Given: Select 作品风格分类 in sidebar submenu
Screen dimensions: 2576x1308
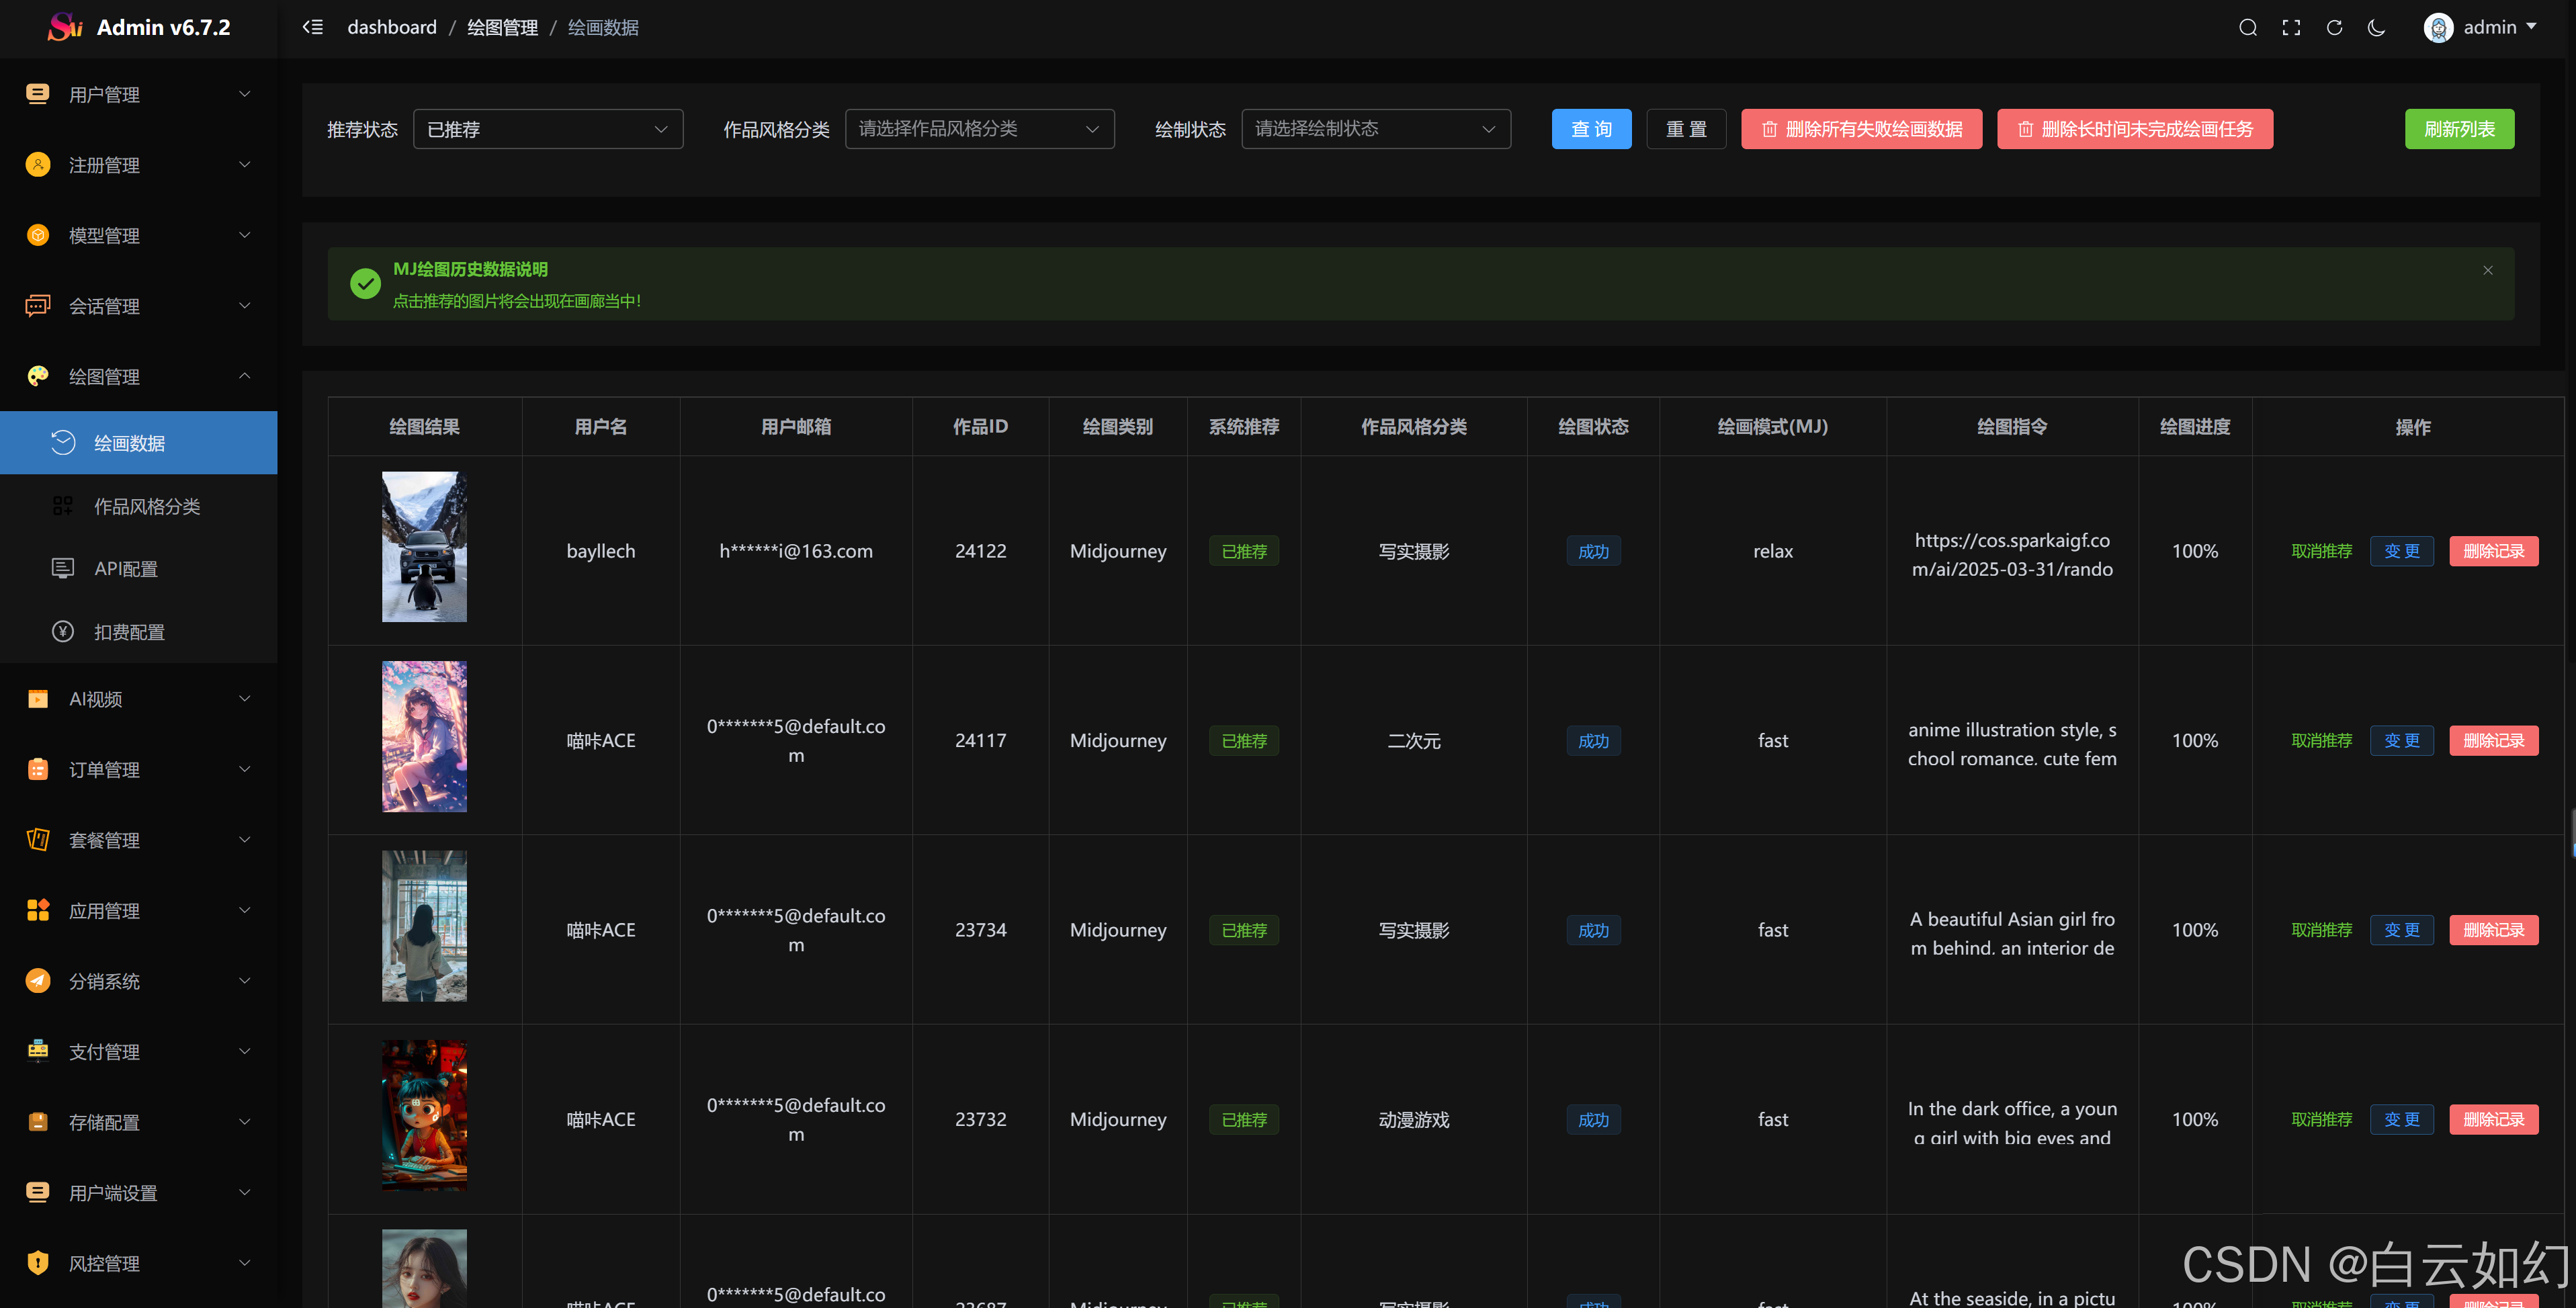Looking at the screenshot, I should pos(146,506).
